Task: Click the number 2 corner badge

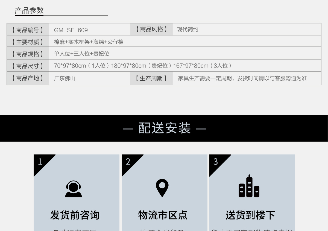Action: coord(128,162)
